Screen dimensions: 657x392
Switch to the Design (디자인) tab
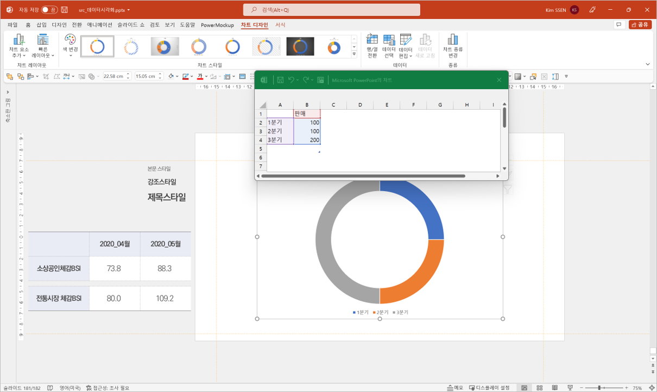coord(59,25)
